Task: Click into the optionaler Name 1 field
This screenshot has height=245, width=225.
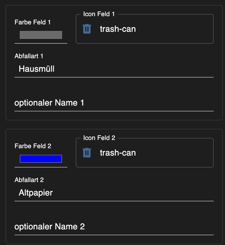Action: click(114, 103)
